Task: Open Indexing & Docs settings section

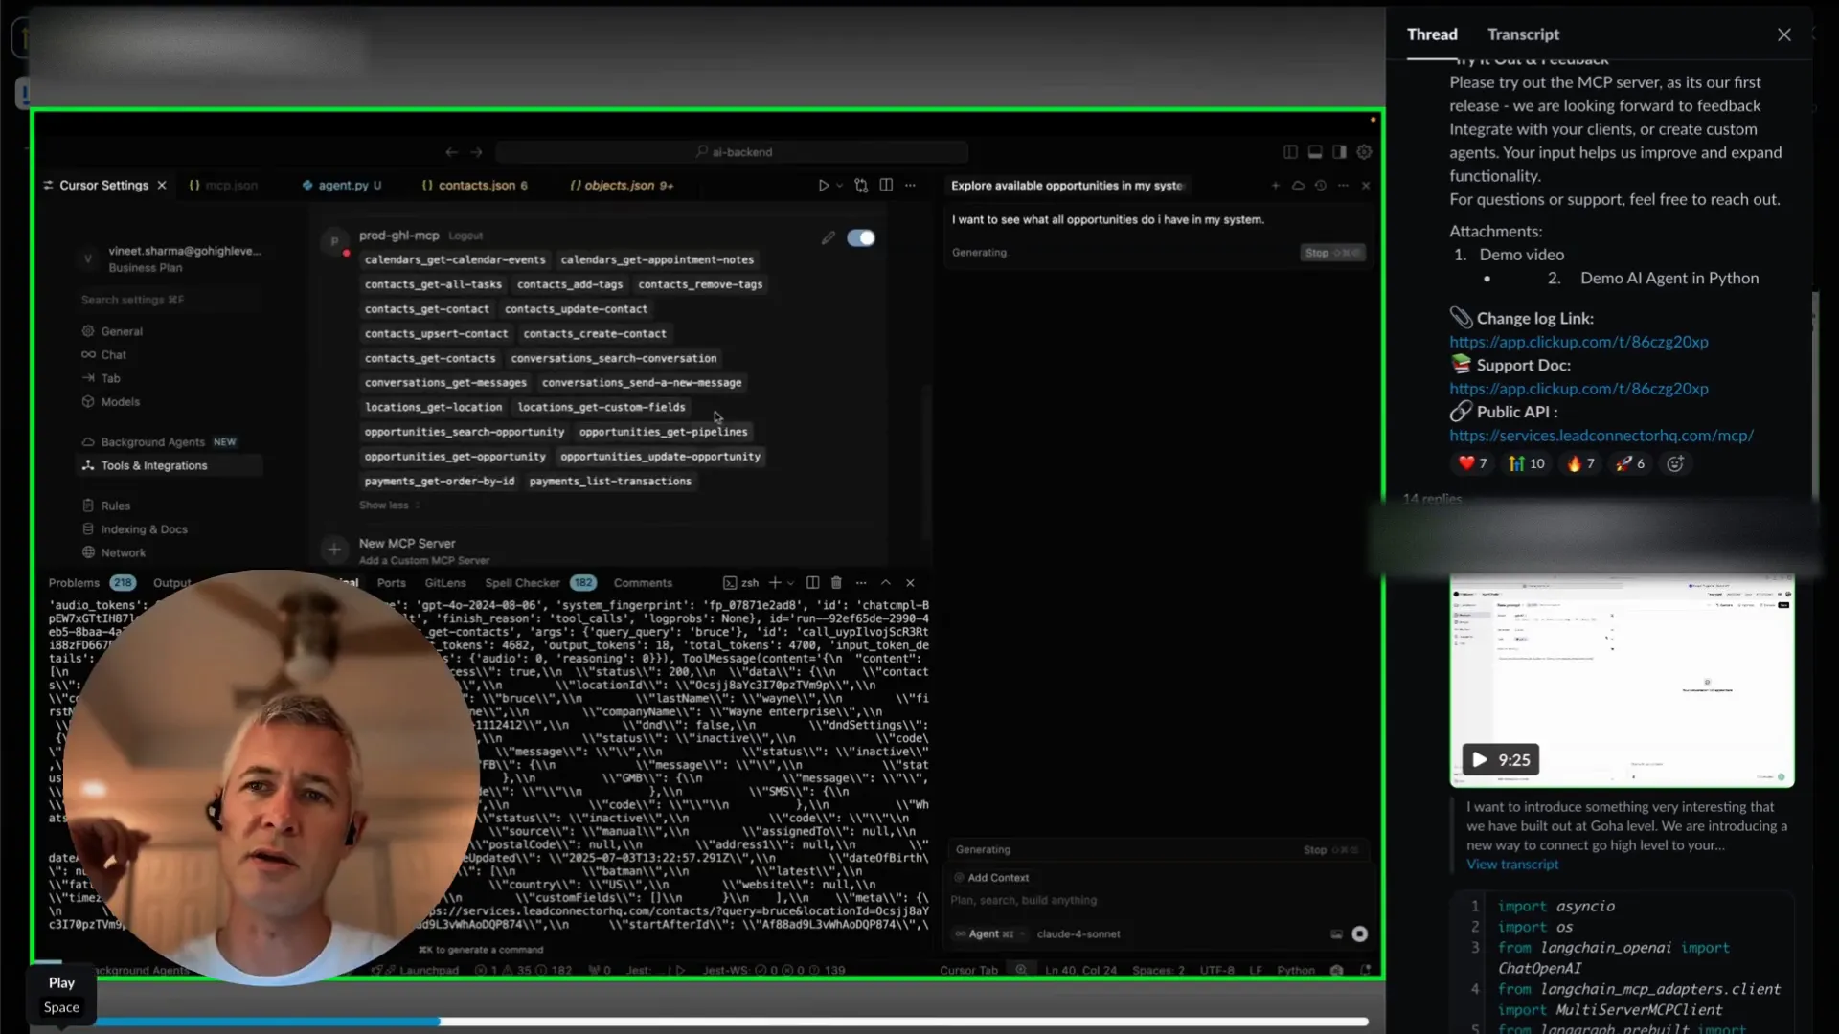Action: tap(144, 529)
